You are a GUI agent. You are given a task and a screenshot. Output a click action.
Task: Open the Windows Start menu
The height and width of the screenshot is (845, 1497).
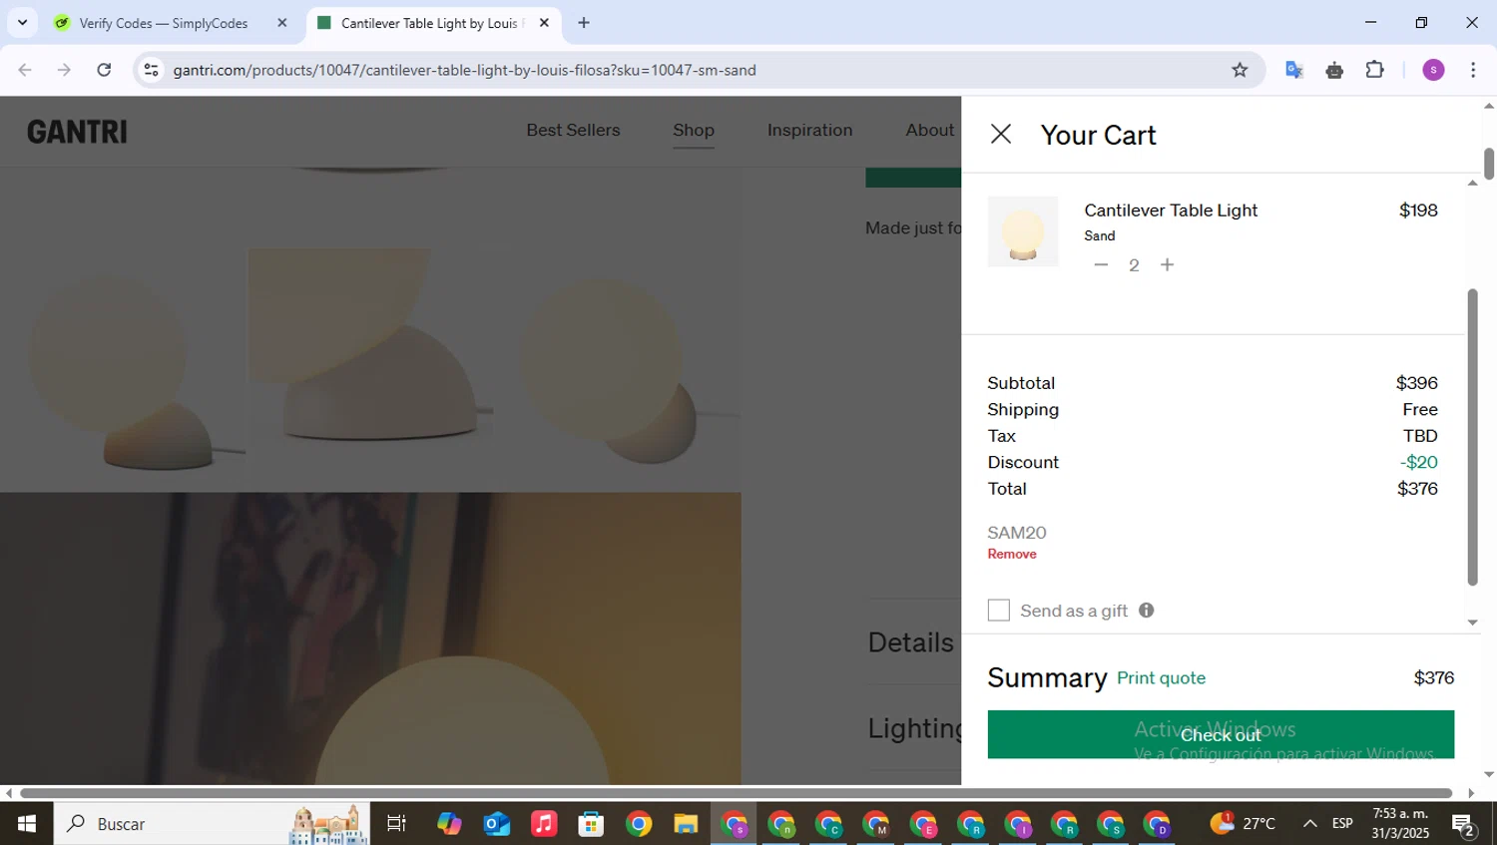pyautogui.click(x=27, y=823)
